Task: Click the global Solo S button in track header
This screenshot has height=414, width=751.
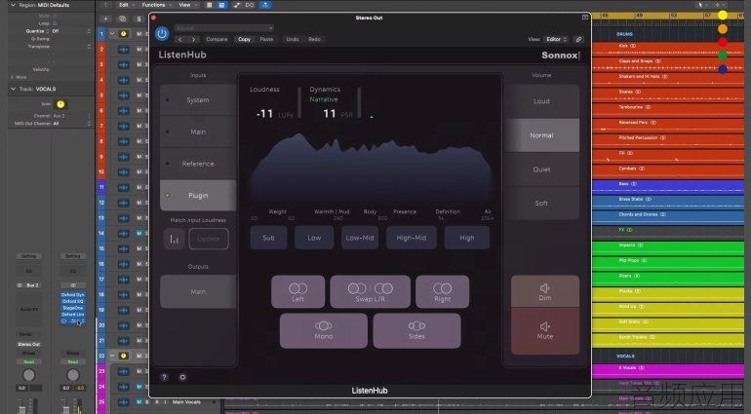Action: tap(138, 19)
